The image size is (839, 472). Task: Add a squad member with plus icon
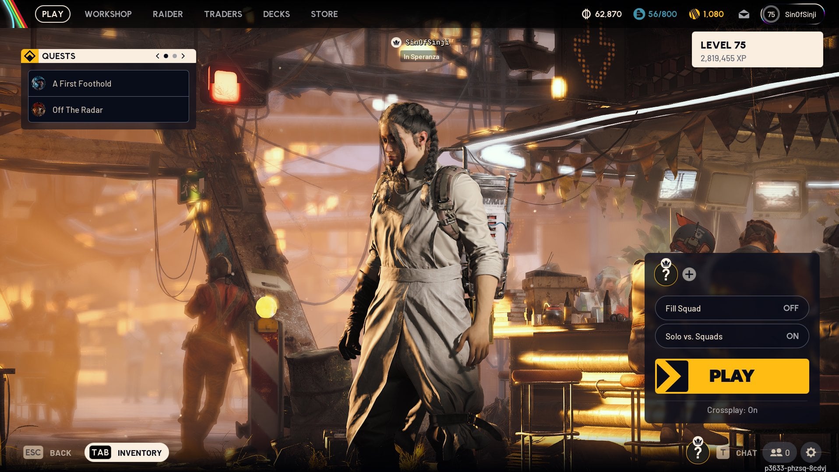689,274
